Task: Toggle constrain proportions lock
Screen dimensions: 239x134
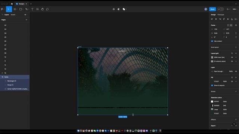Action: [236, 33]
